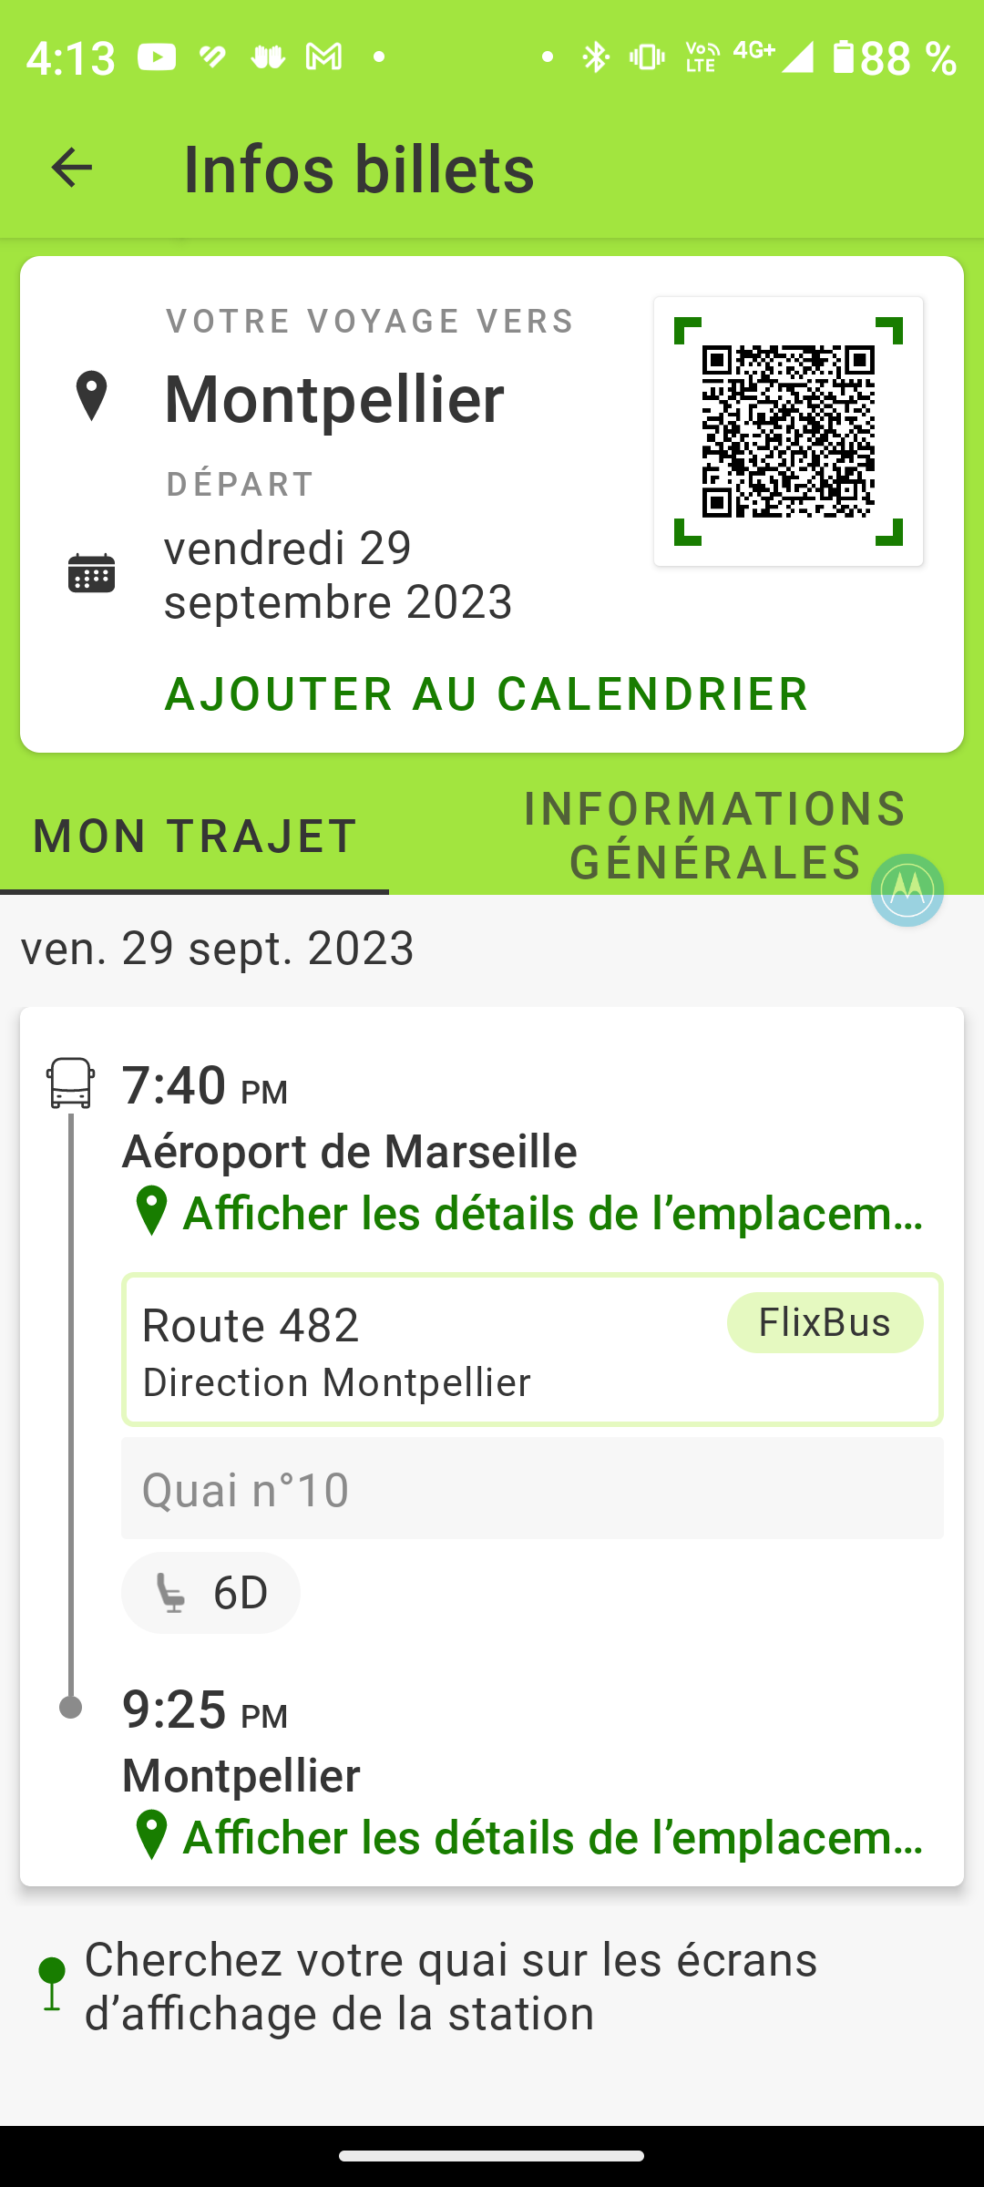Open Informations Générales tab
Viewport: 984px width, 2187px height.
714,837
